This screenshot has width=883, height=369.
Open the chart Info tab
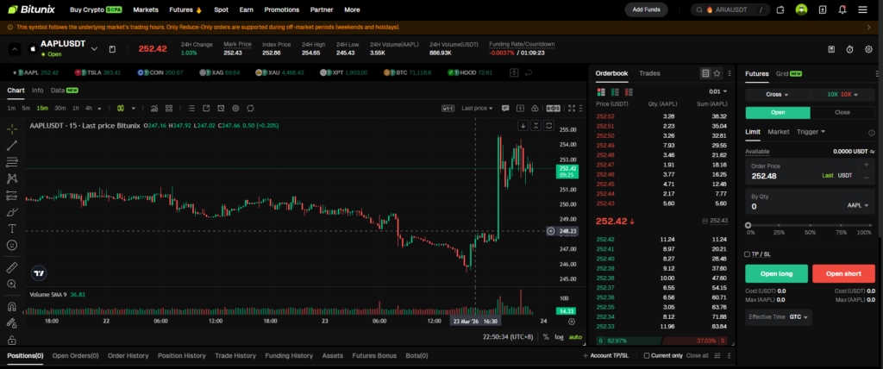point(37,91)
